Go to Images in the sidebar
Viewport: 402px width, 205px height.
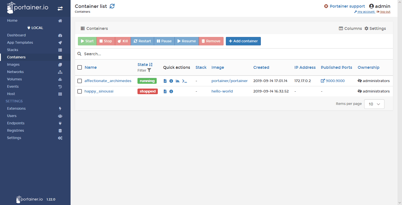tap(13, 65)
